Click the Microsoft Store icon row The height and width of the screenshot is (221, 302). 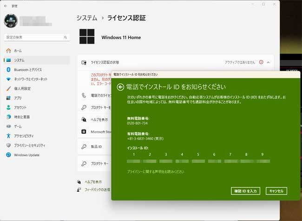click(x=94, y=132)
